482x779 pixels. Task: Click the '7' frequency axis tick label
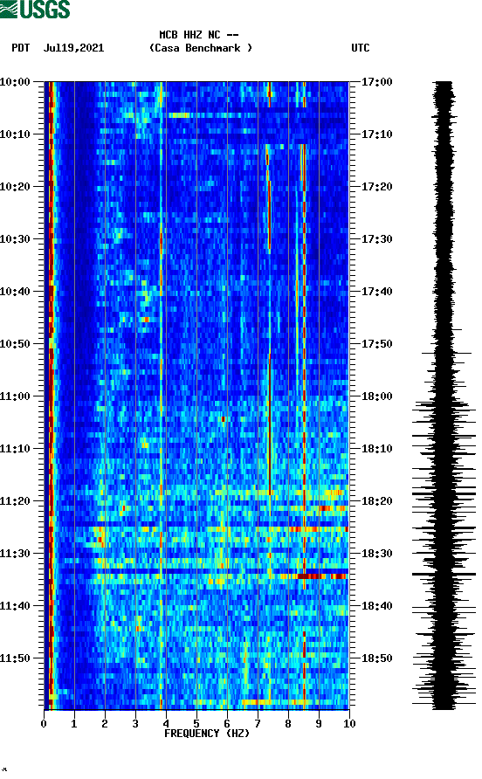coord(258,723)
